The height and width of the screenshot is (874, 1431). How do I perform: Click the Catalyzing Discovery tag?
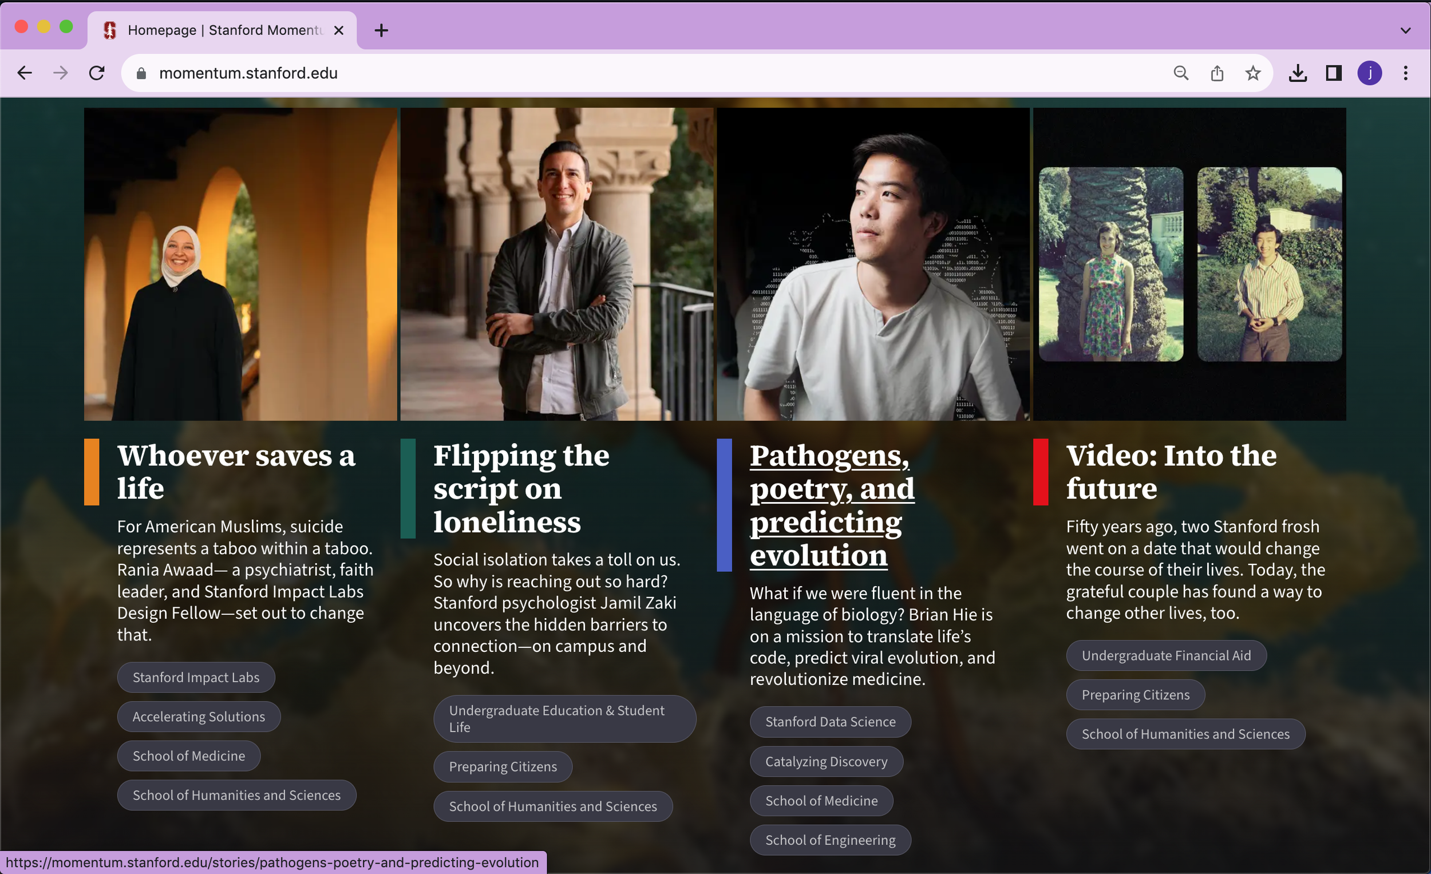(x=827, y=761)
